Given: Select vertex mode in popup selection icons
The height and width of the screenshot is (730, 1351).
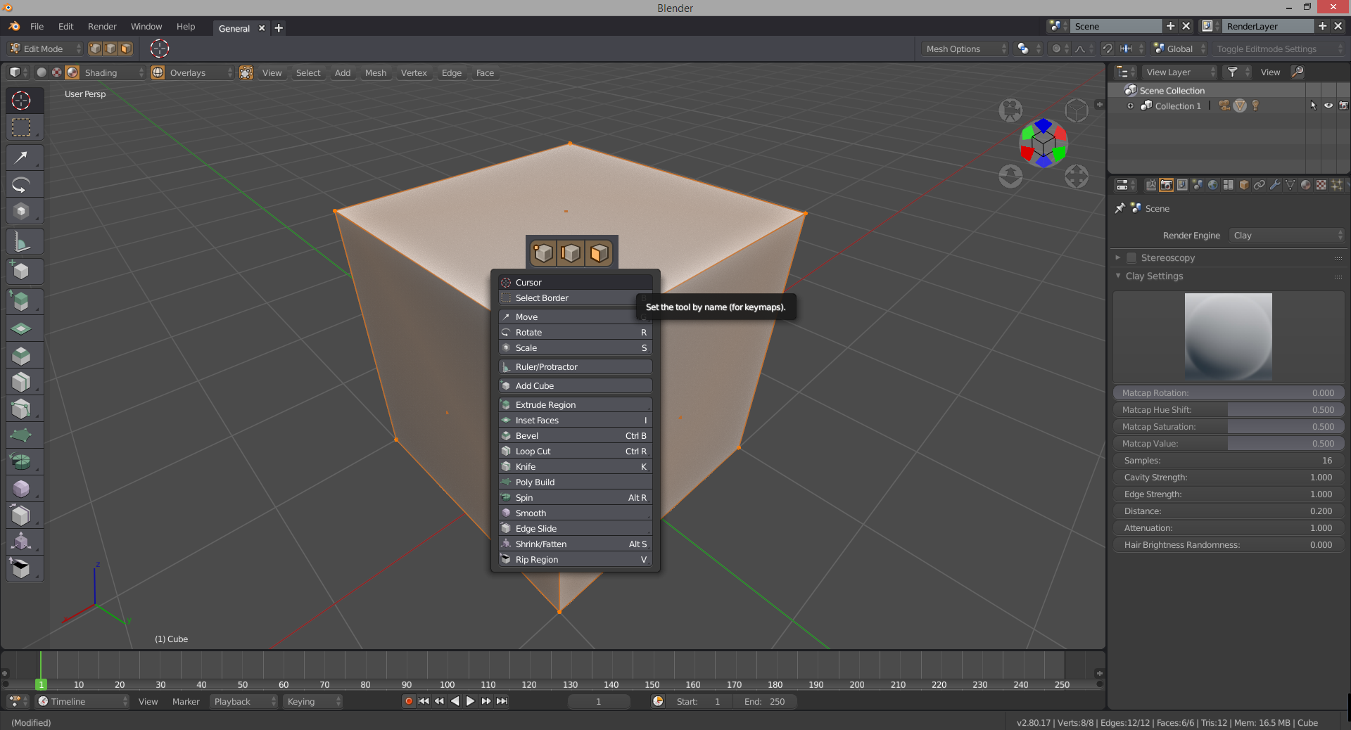Looking at the screenshot, I should [x=543, y=252].
